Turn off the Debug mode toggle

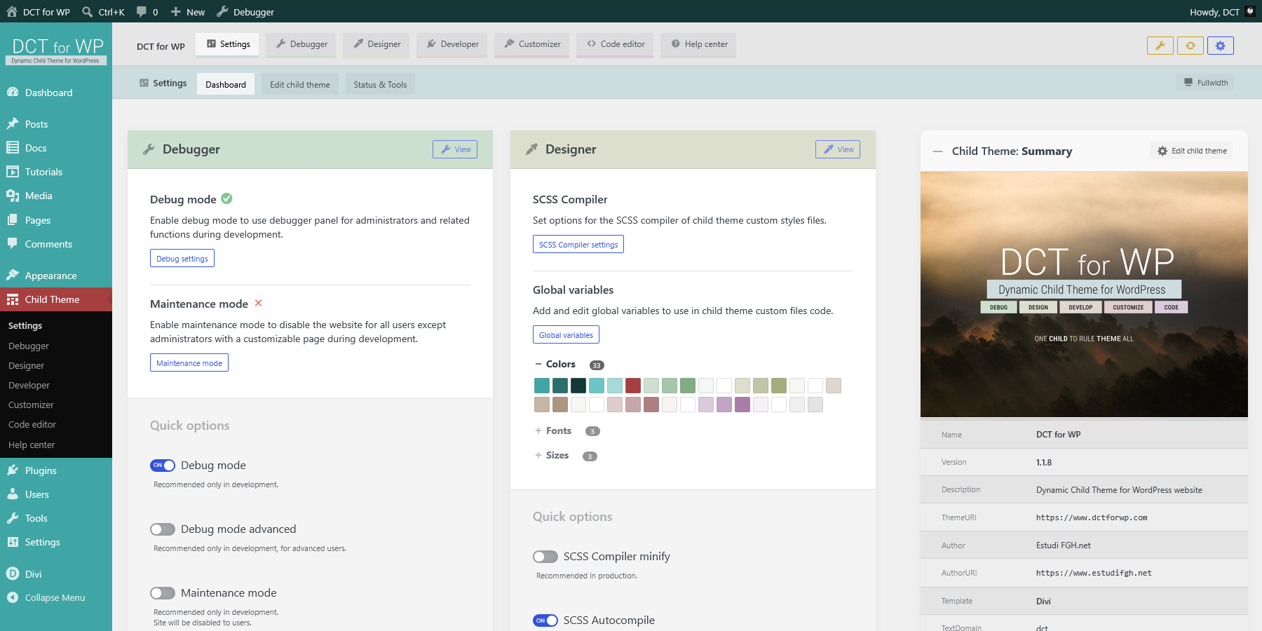[163, 466]
